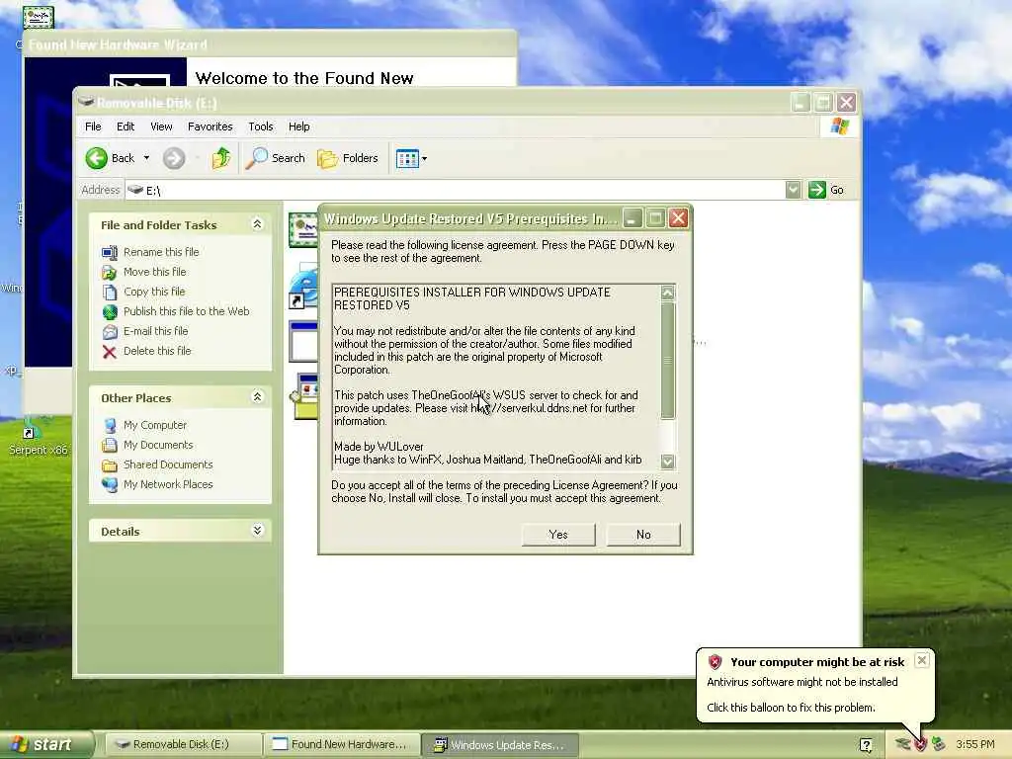Click Delete this file
The image size is (1012, 759).
(x=157, y=351)
